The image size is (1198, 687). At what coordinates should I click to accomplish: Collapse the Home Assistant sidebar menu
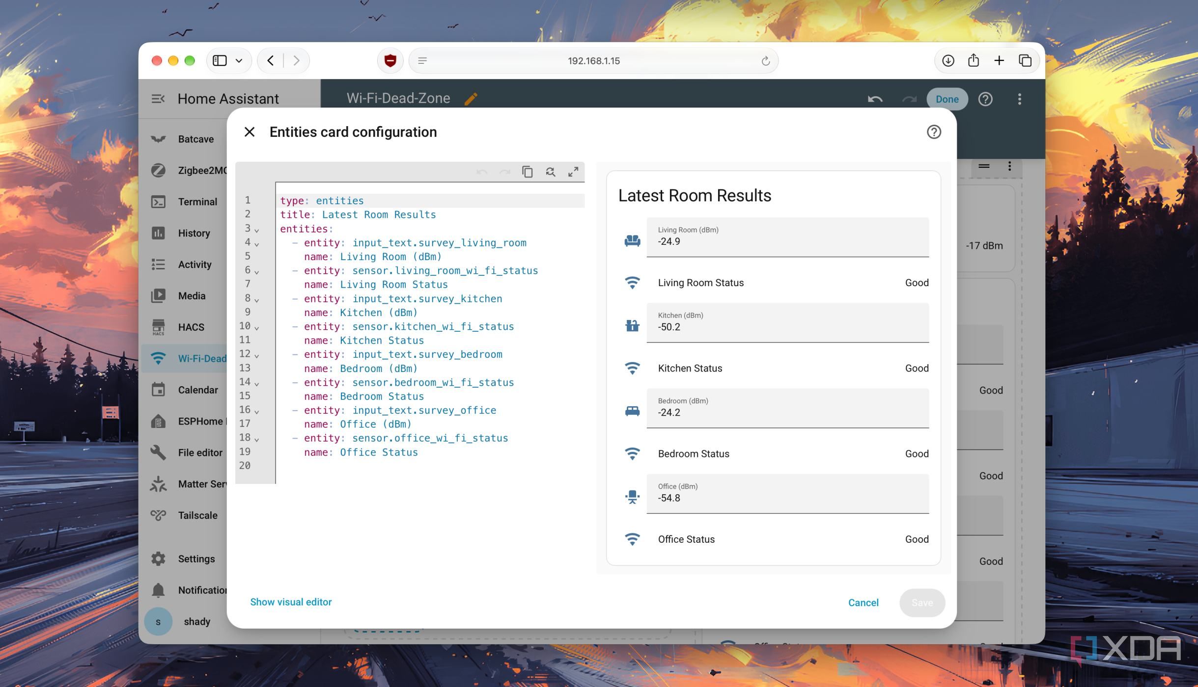click(158, 99)
